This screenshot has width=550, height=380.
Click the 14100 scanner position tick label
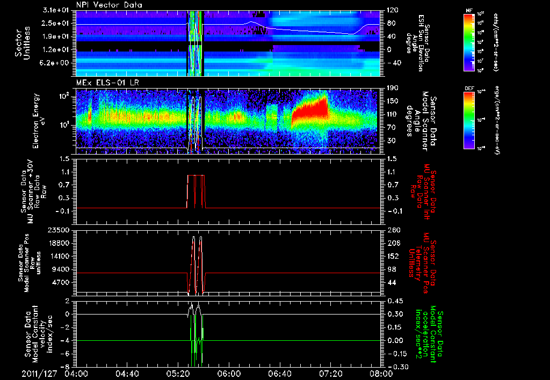[x=59, y=256]
